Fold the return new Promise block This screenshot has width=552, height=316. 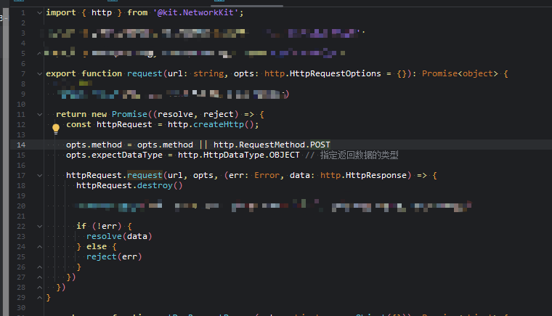(x=39, y=115)
